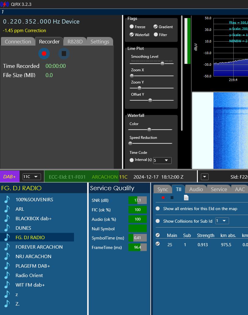The width and height of the screenshot is (248, 315).
Task: Click the spectrum options panel vertical scrollbar
Action: point(182,73)
